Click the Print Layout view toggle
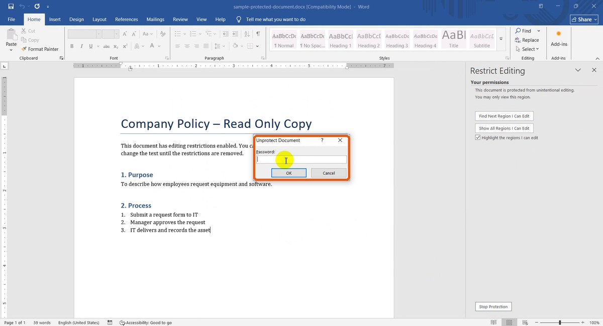Viewport: 603px width, 326px height. [x=510, y=322]
